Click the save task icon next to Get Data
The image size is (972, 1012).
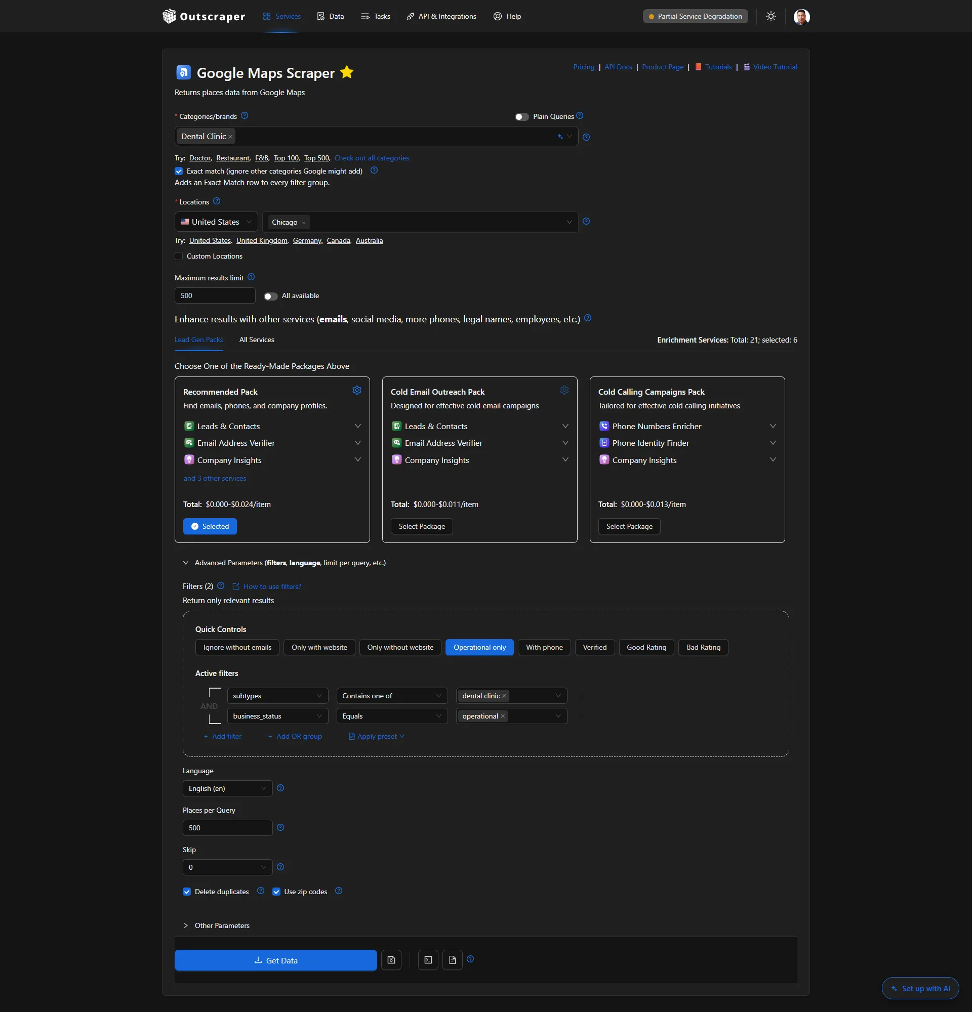391,960
